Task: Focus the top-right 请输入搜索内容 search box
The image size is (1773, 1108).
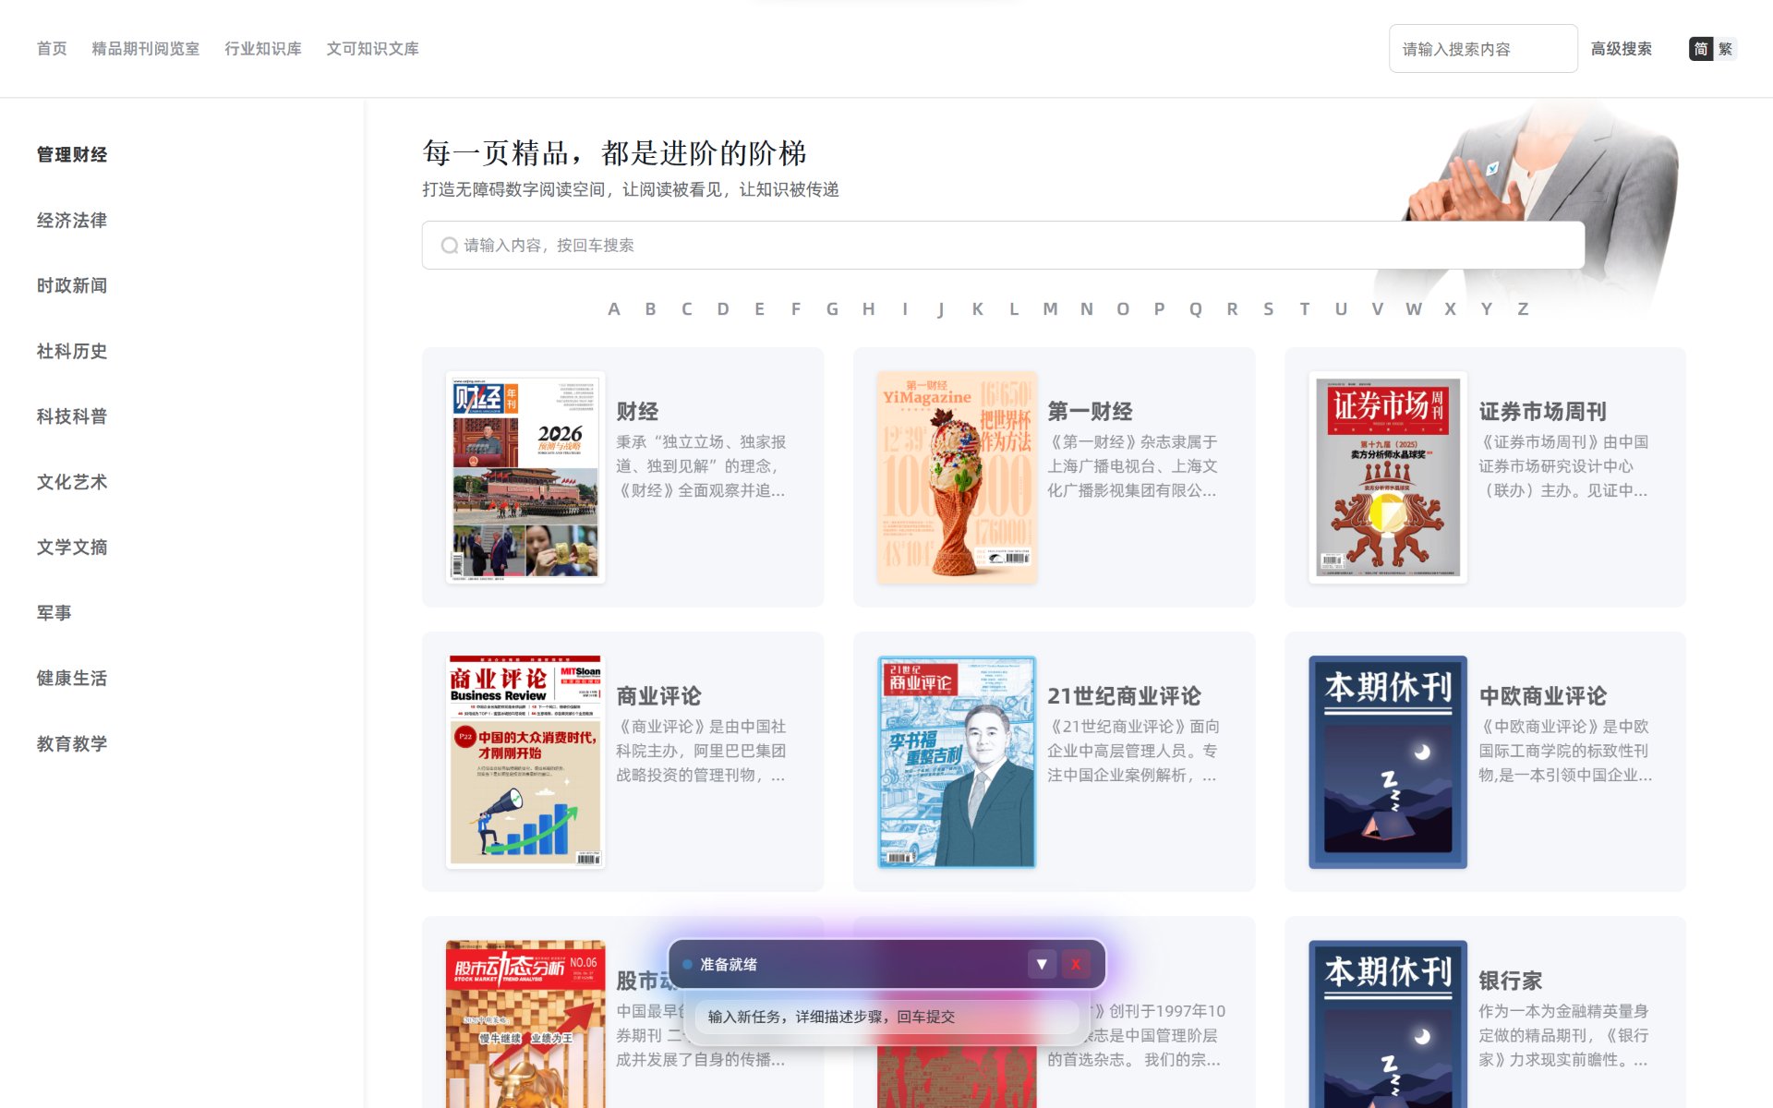Action: tap(1483, 49)
